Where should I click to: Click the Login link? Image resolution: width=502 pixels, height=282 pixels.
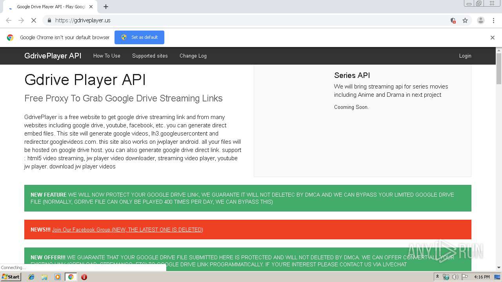pyautogui.click(x=465, y=56)
